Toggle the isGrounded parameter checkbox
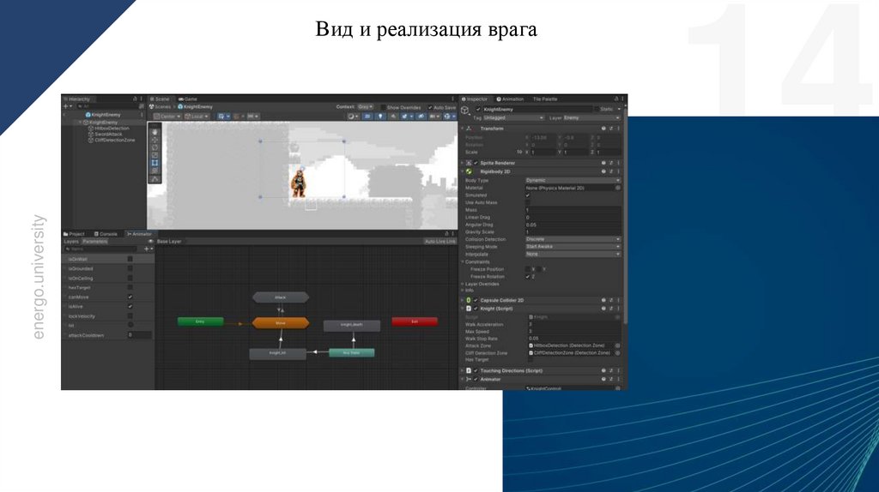Image resolution: width=879 pixels, height=492 pixels. pyautogui.click(x=130, y=268)
